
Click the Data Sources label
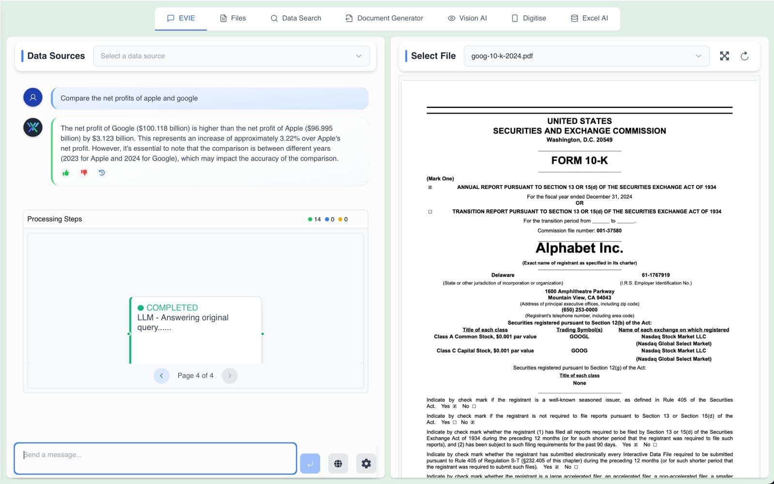tap(56, 56)
